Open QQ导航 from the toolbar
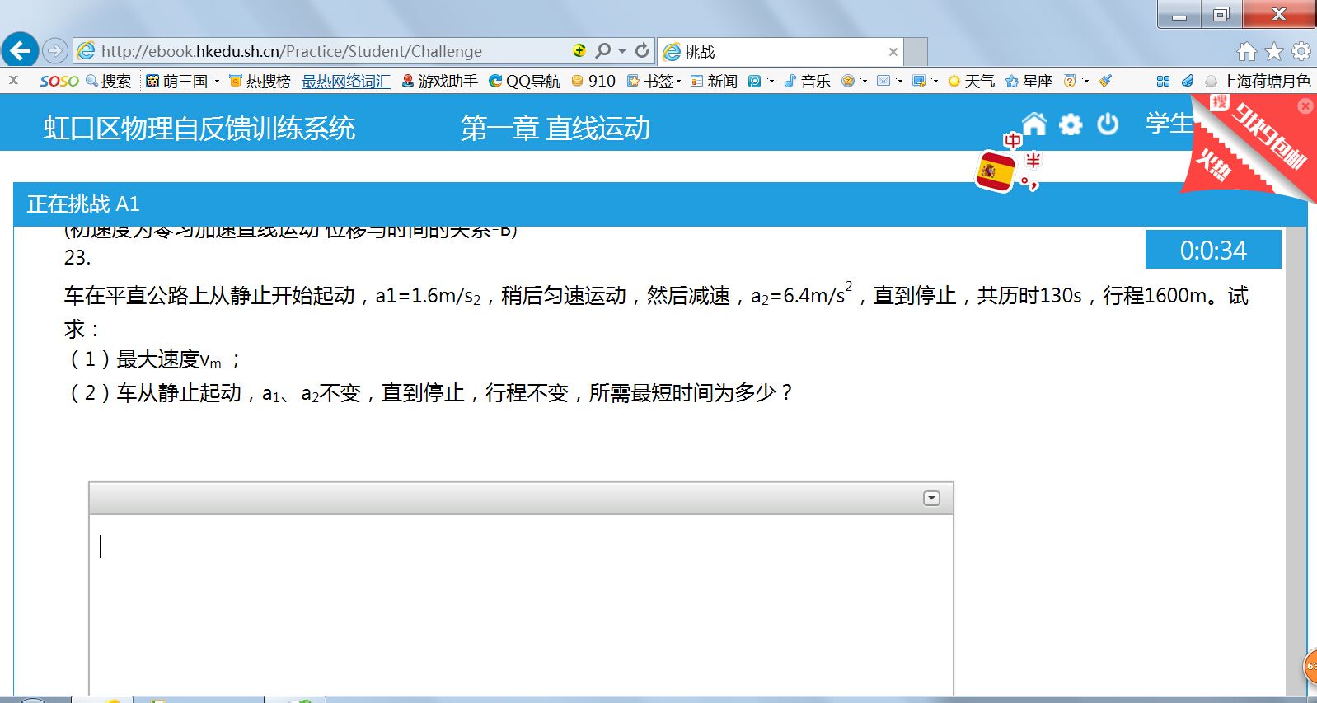The image size is (1317, 703). pyautogui.click(x=524, y=81)
